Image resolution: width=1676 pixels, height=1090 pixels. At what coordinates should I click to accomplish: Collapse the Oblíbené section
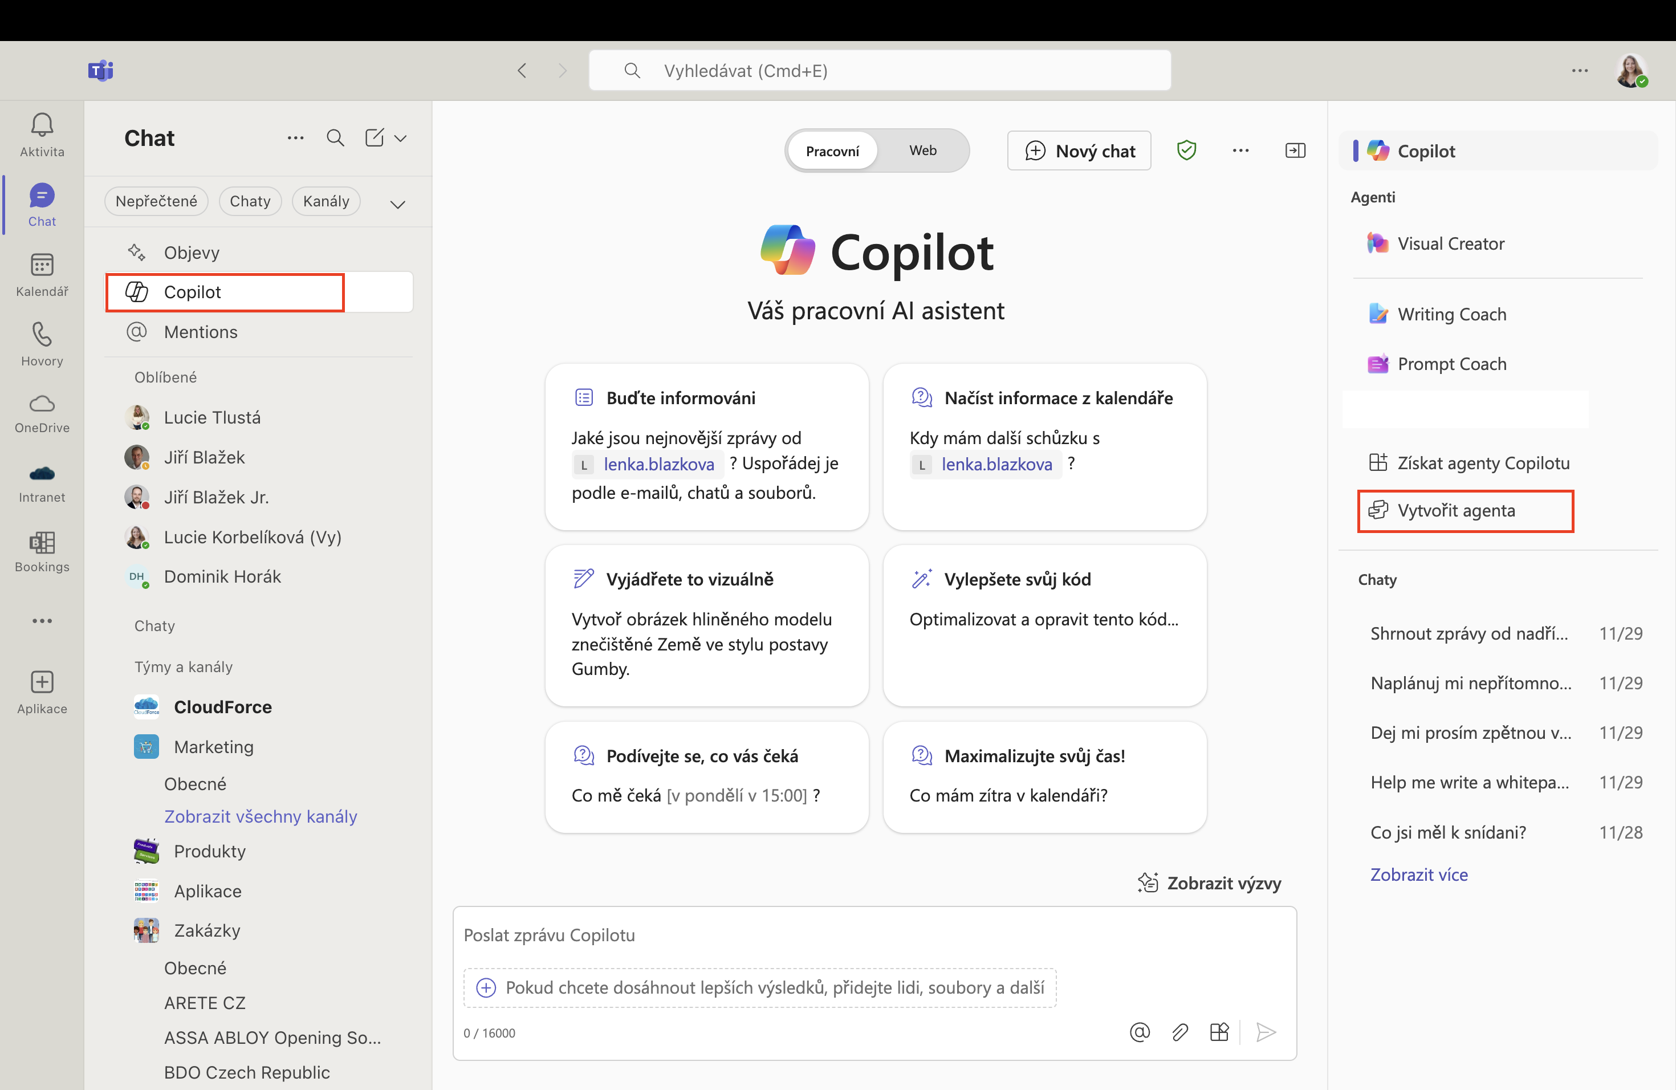click(165, 377)
